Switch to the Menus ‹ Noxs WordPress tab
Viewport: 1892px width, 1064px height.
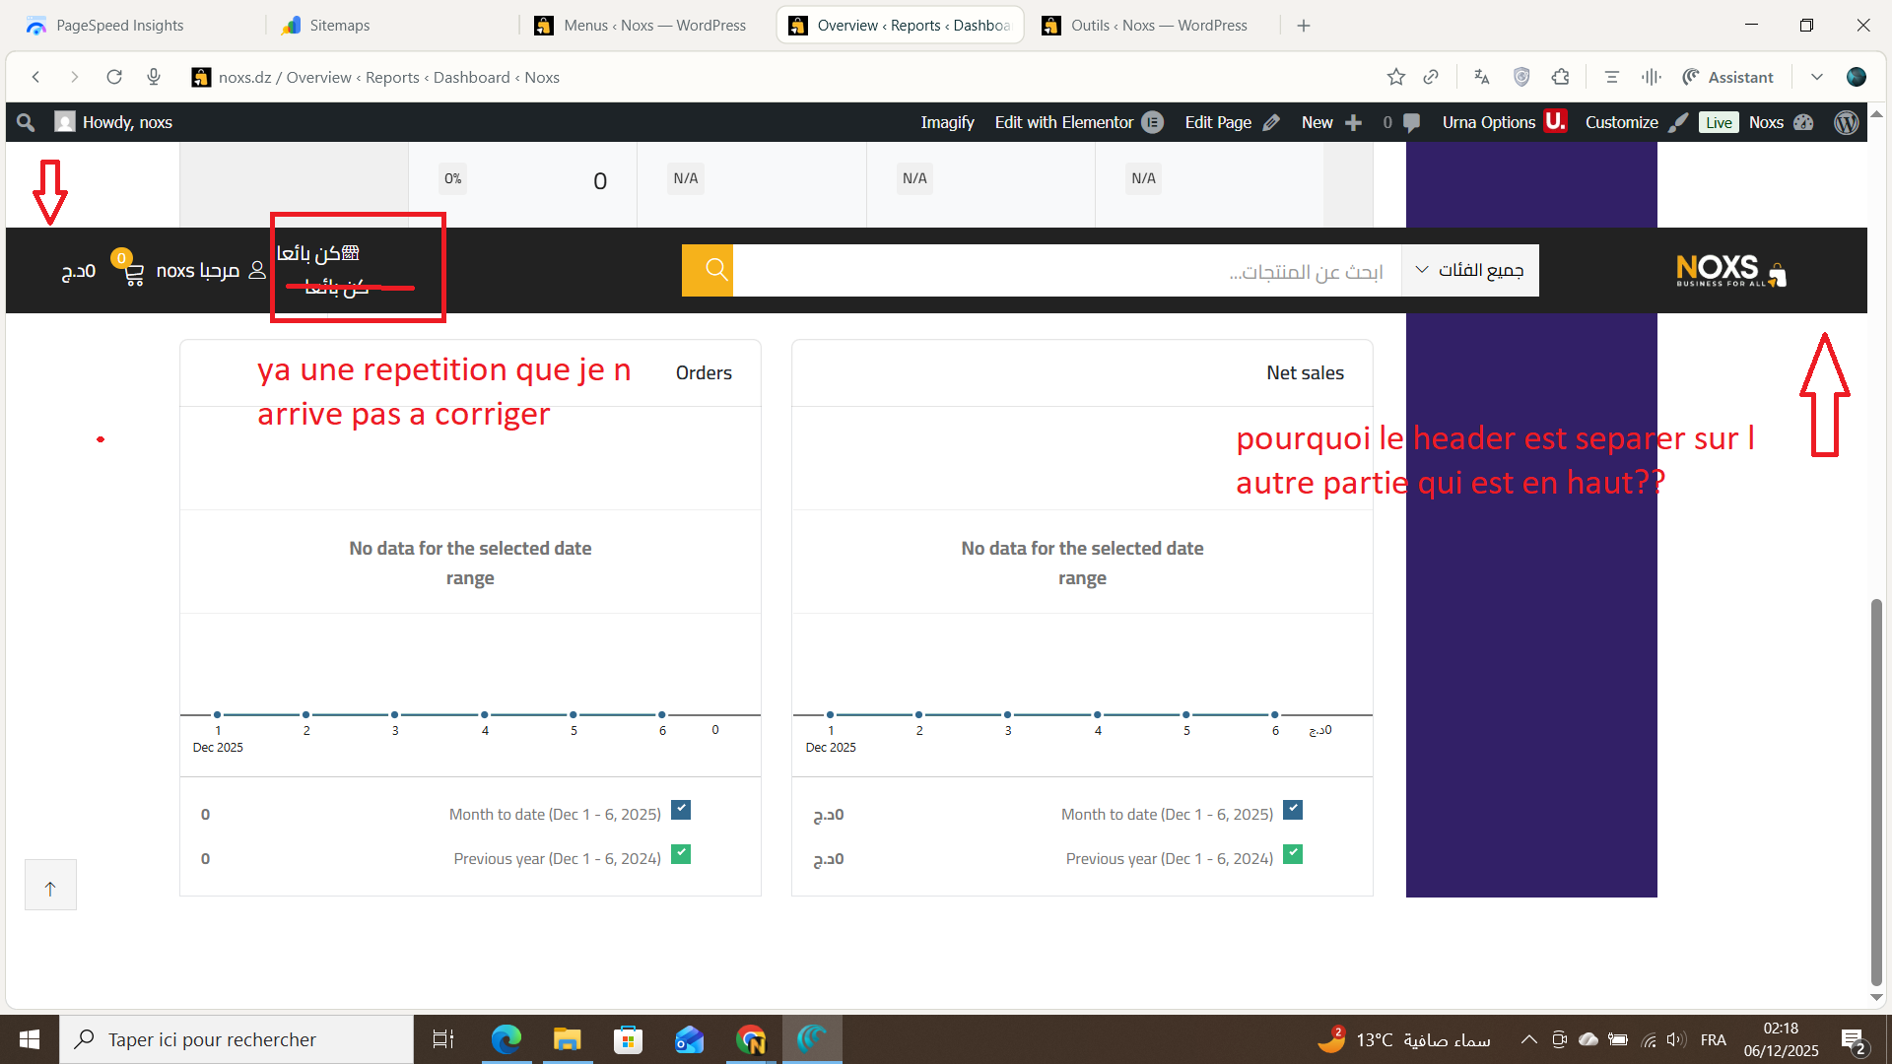[x=650, y=26]
